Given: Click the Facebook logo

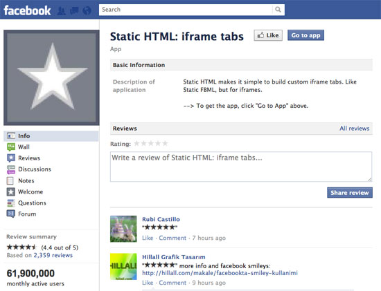Looking at the screenshot, I should point(27,10).
